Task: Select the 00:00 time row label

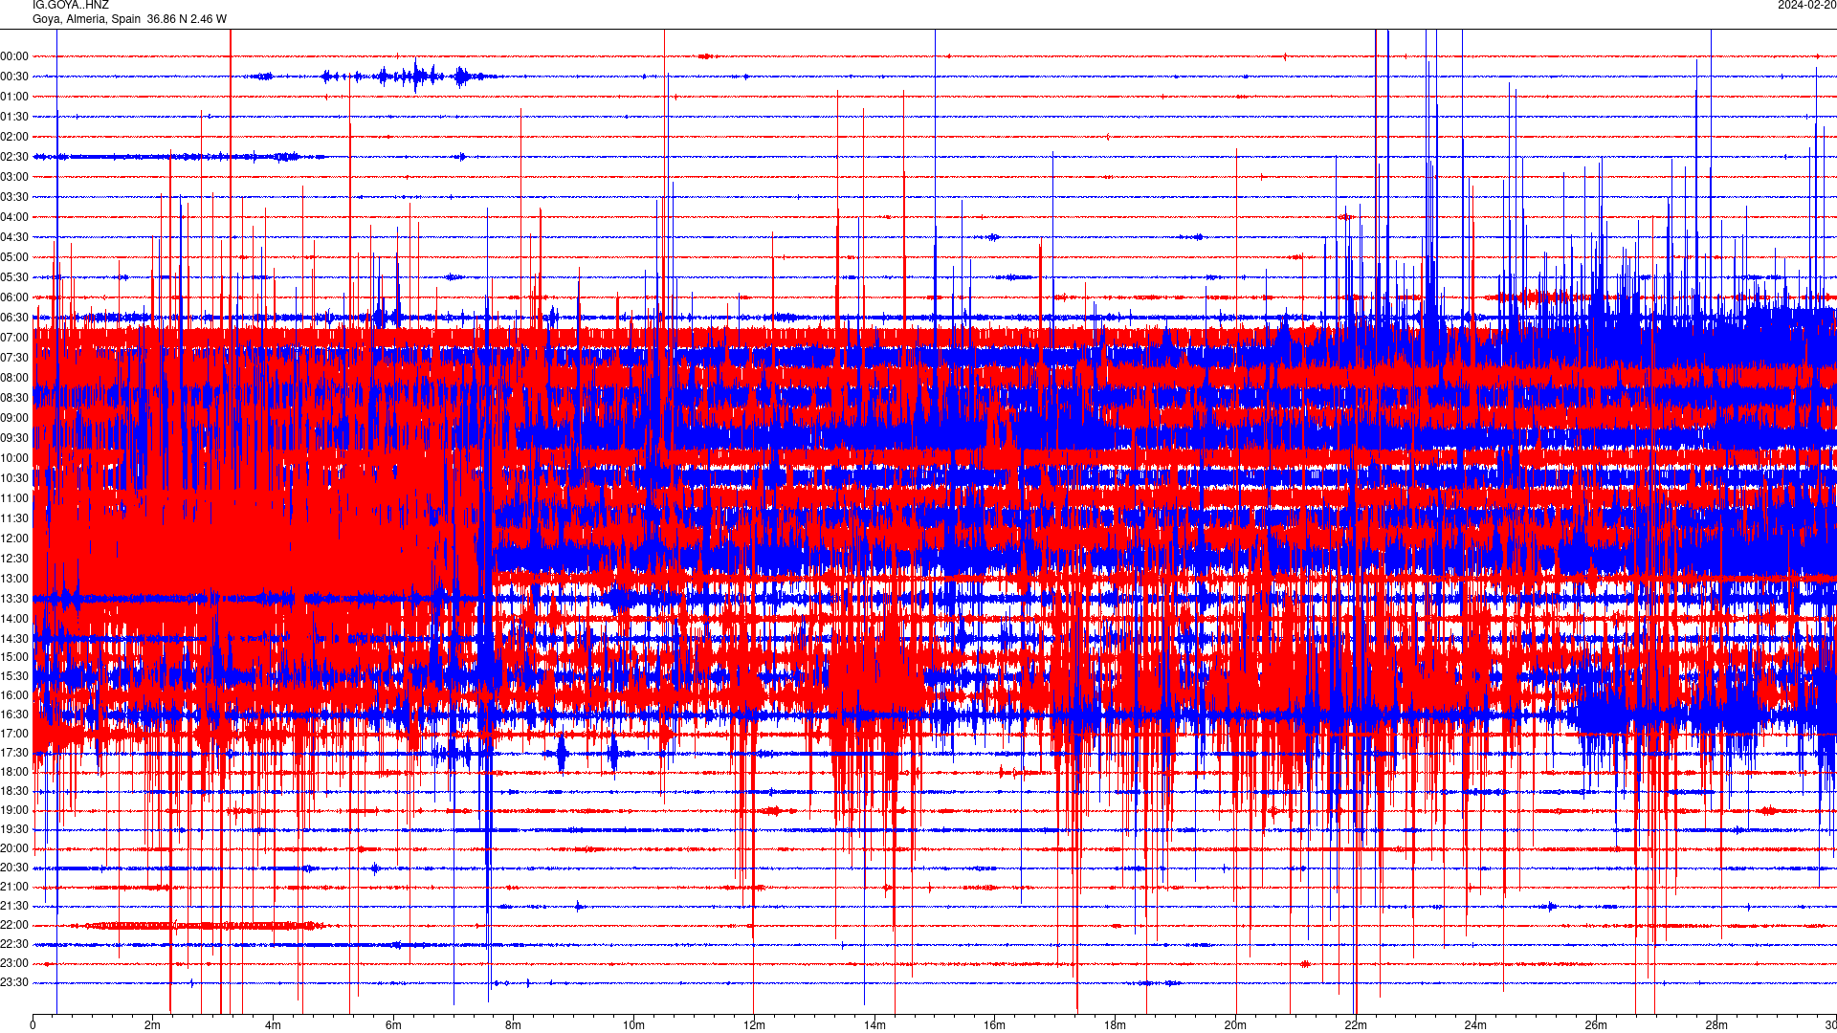Action: 14,56
